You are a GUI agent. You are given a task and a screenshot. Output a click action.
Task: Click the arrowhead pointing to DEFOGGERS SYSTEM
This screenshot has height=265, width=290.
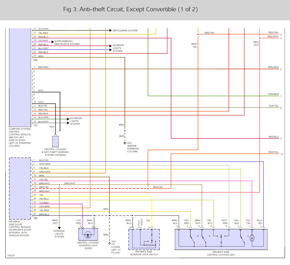click(x=110, y=30)
